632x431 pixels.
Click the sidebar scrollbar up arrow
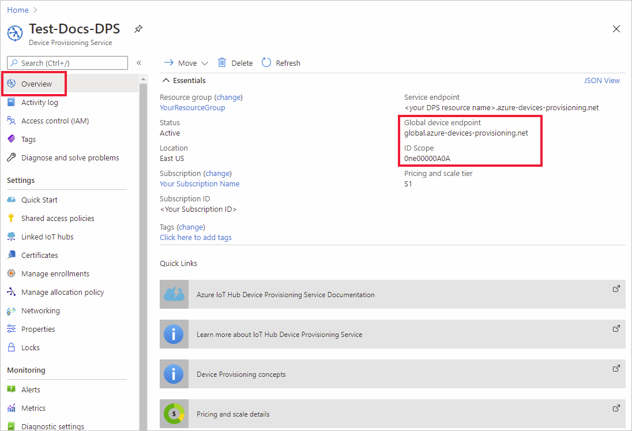tap(143, 80)
